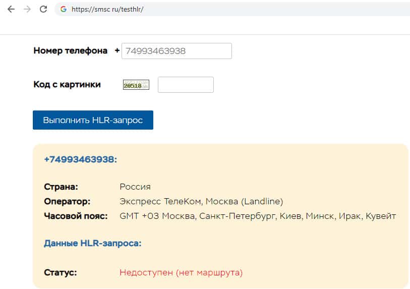Screen dimensions: 410x289
Task: Click the phone number input field
Action: pyautogui.click(x=177, y=51)
